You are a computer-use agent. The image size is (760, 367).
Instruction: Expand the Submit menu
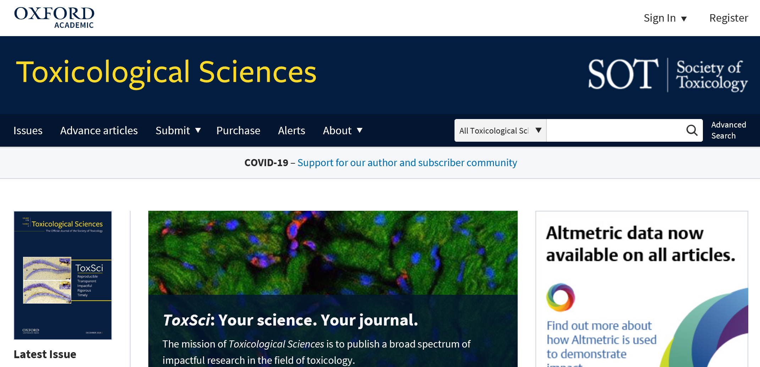[x=178, y=130]
